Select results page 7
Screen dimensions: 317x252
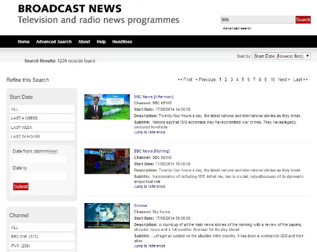[254, 79]
